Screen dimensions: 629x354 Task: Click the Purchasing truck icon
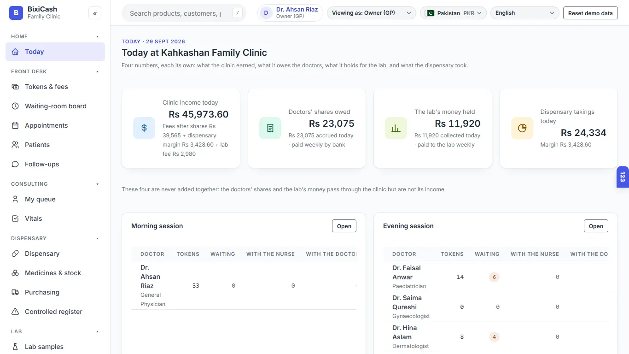pos(15,292)
